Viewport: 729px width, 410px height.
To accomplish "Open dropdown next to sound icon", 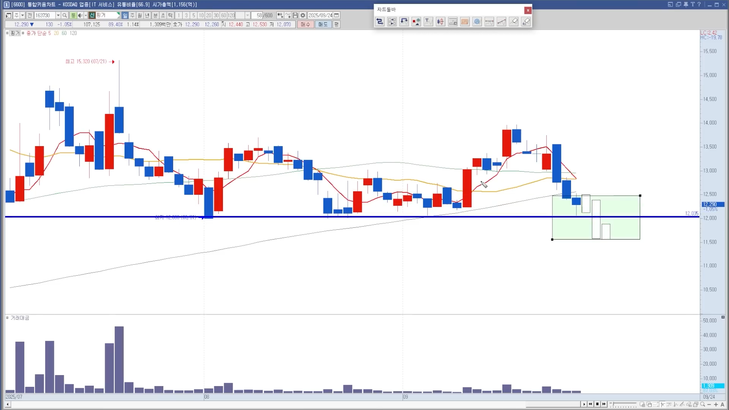I will [85, 16].
